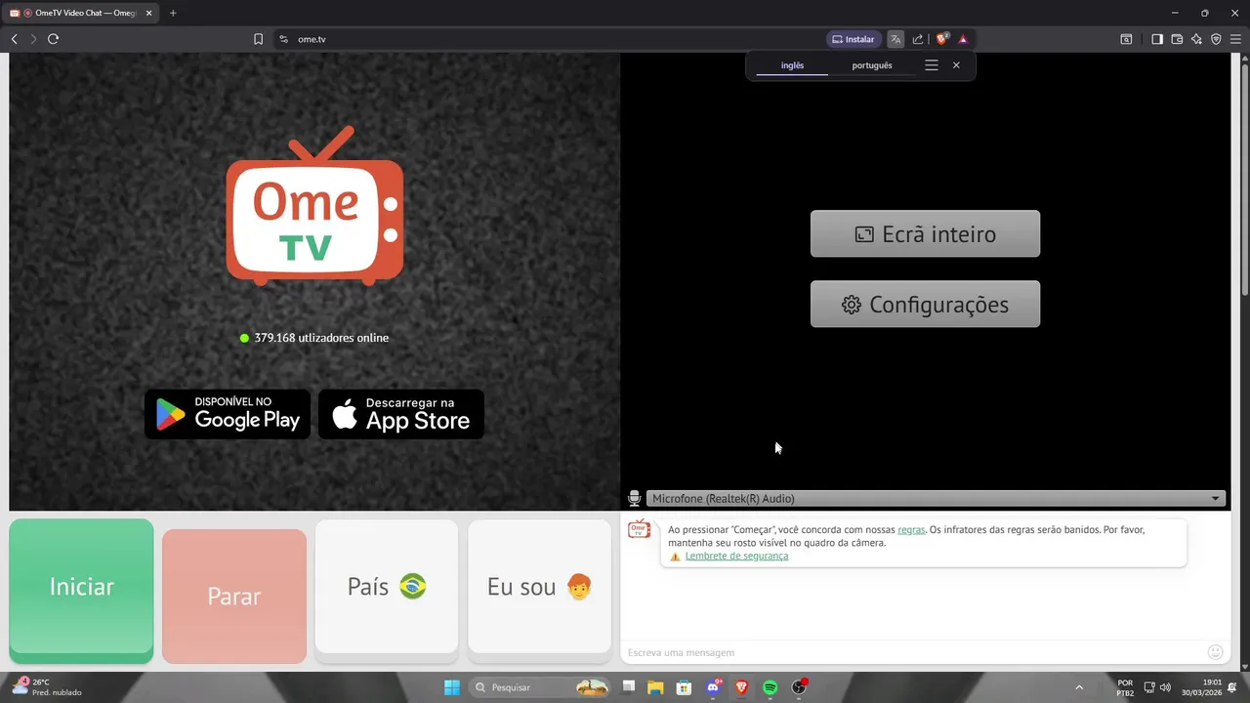Screen dimensions: 1250x703
Task: Click the green Iniciar button
Action: (x=82, y=591)
